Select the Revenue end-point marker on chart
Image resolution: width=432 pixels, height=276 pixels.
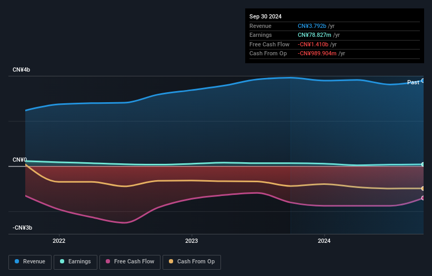[x=423, y=81]
